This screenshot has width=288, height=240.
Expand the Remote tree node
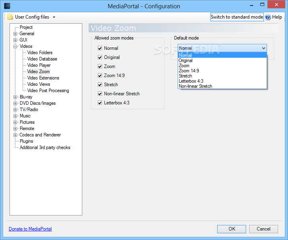click(15, 129)
